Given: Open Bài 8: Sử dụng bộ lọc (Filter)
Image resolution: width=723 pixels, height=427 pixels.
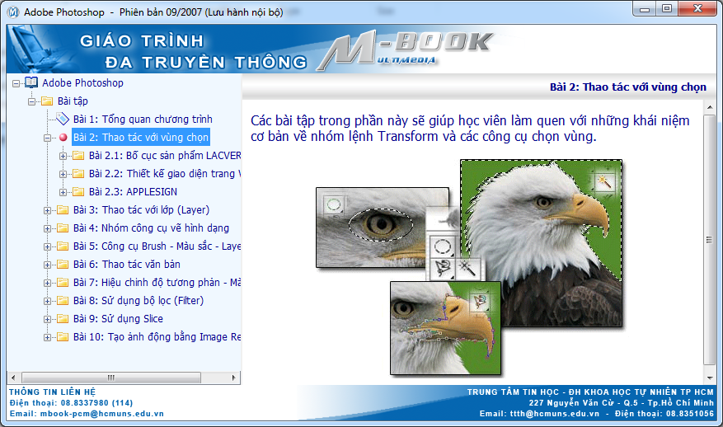Looking at the screenshot, I should (138, 301).
